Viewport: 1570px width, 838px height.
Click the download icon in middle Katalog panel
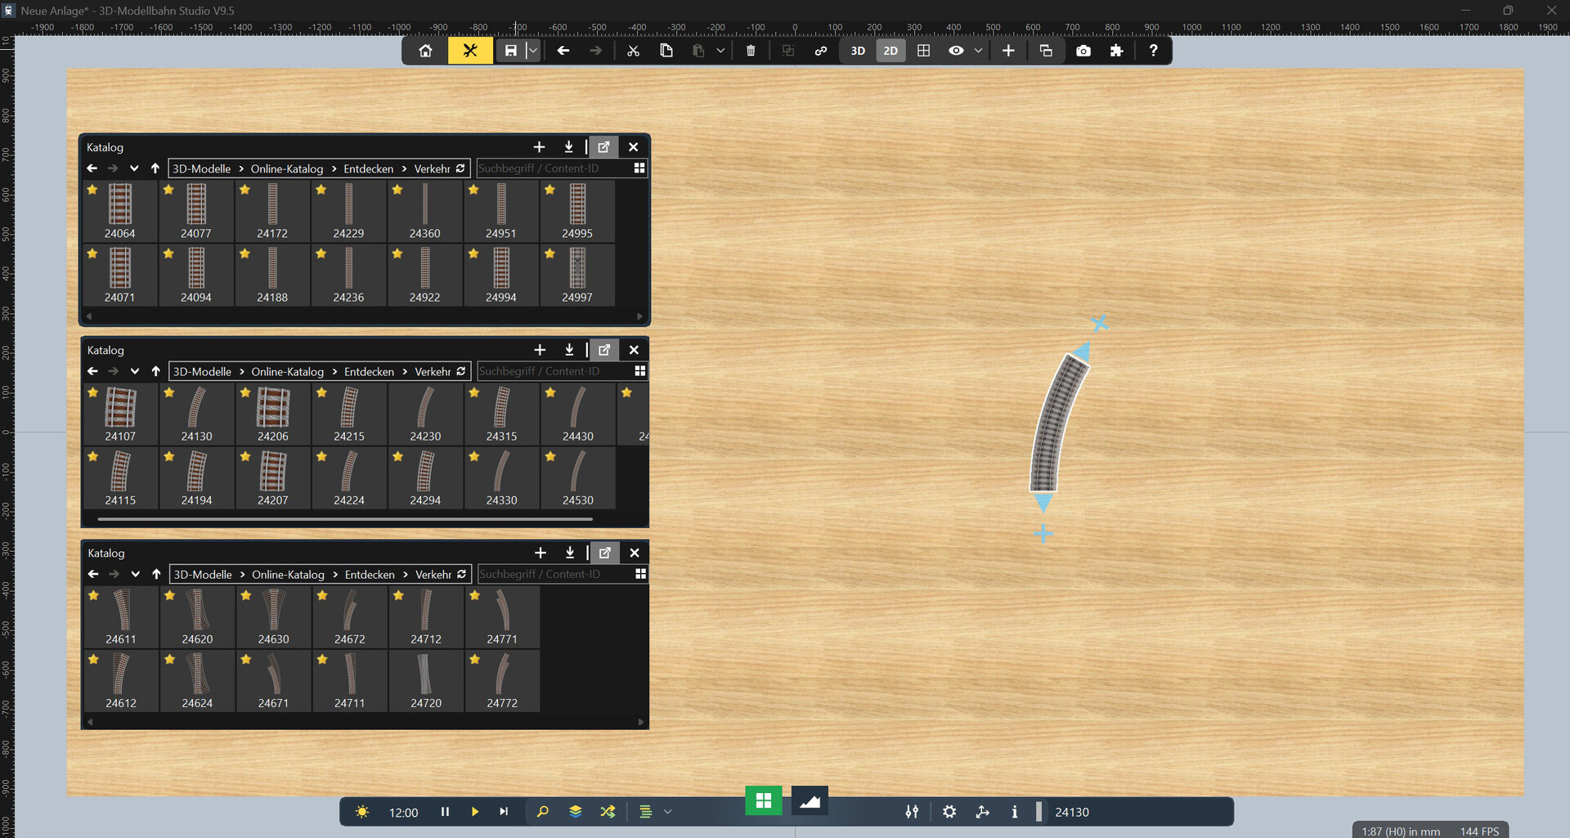click(569, 350)
